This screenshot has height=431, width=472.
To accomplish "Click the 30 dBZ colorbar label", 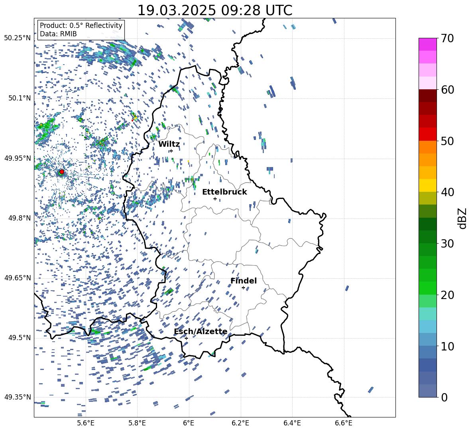I will tap(447, 244).
